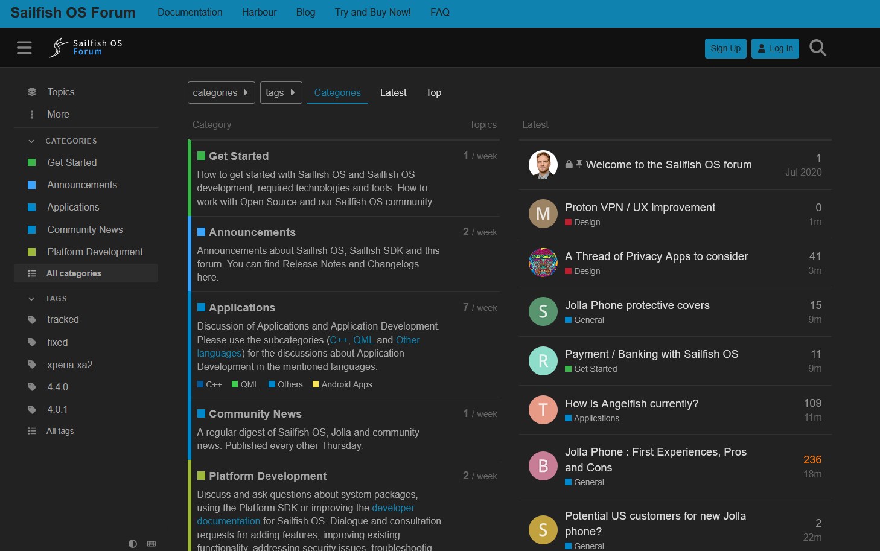Open the Others subcategory badge
Screen dimensions: 880x551
coord(285,384)
